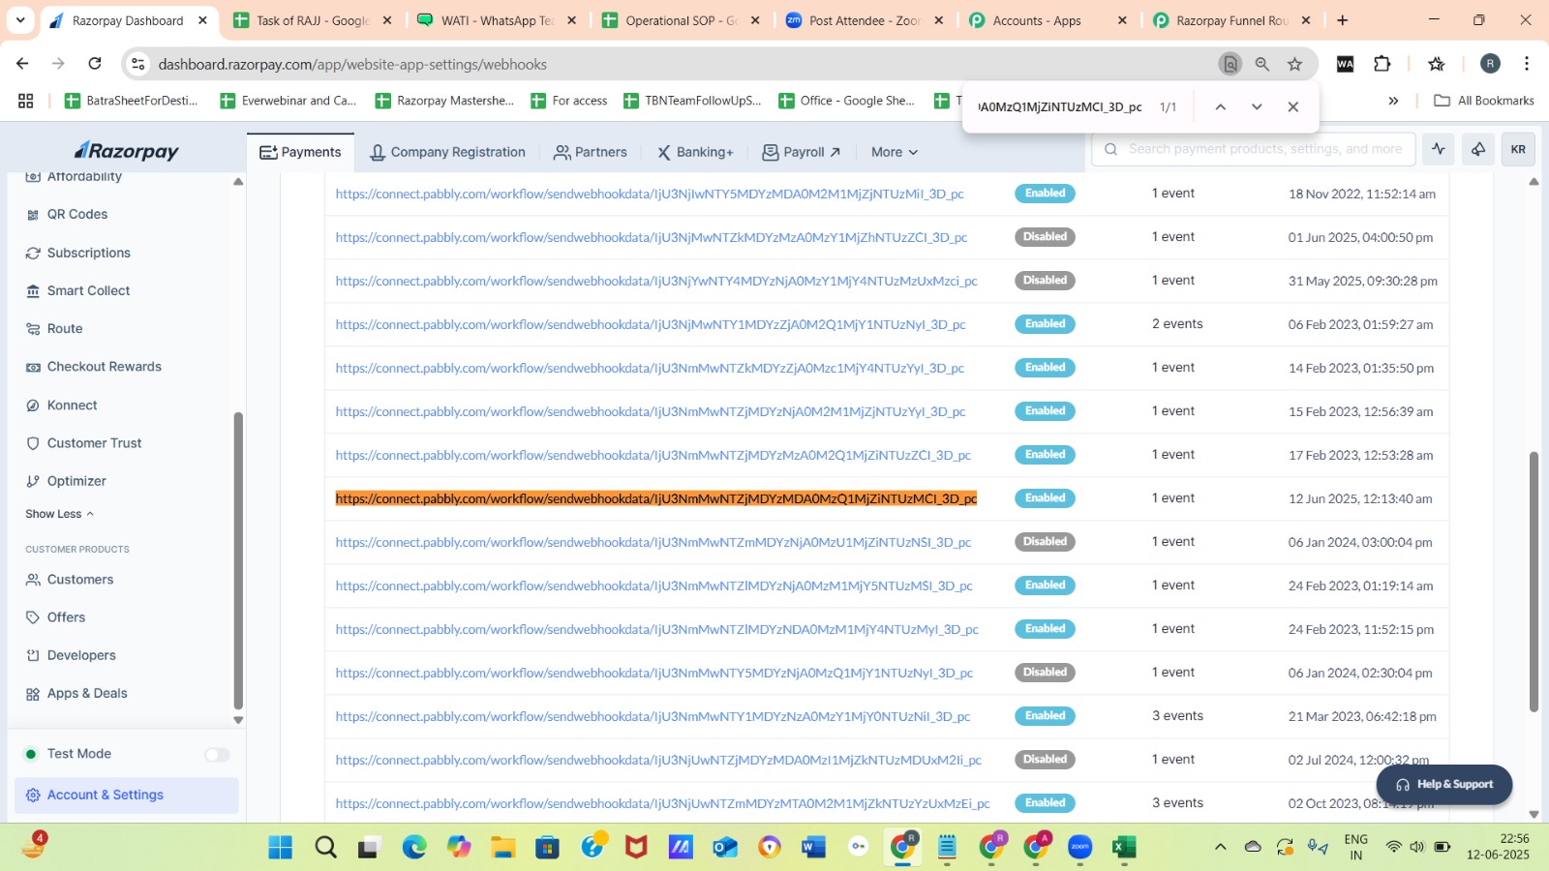Launch Excel from the taskbar
The height and width of the screenshot is (871, 1549).
(1124, 848)
